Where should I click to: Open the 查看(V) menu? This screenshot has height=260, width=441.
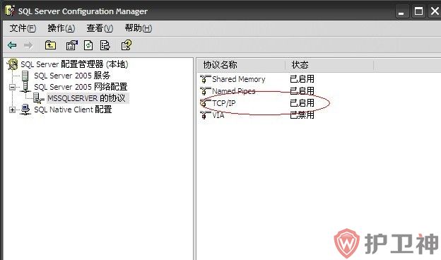pyautogui.click(x=100, y=28)
